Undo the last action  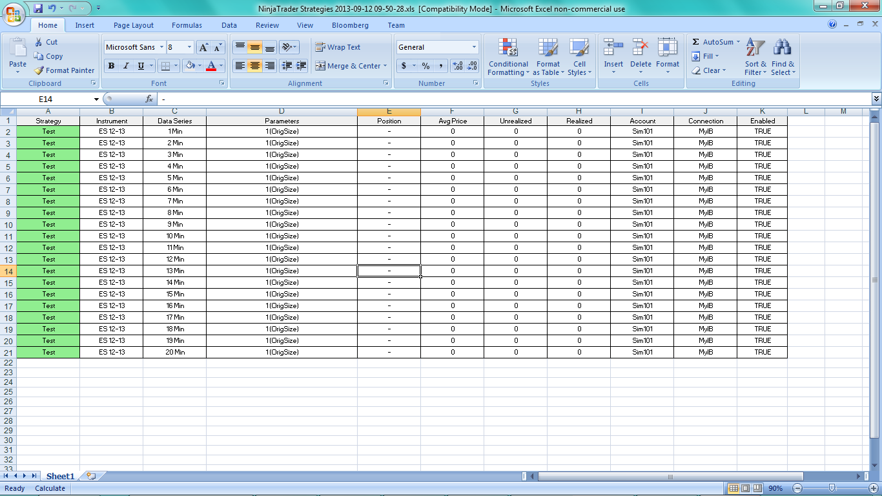(x=52, y=8)
